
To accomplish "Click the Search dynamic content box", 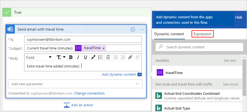I will 199,47.
